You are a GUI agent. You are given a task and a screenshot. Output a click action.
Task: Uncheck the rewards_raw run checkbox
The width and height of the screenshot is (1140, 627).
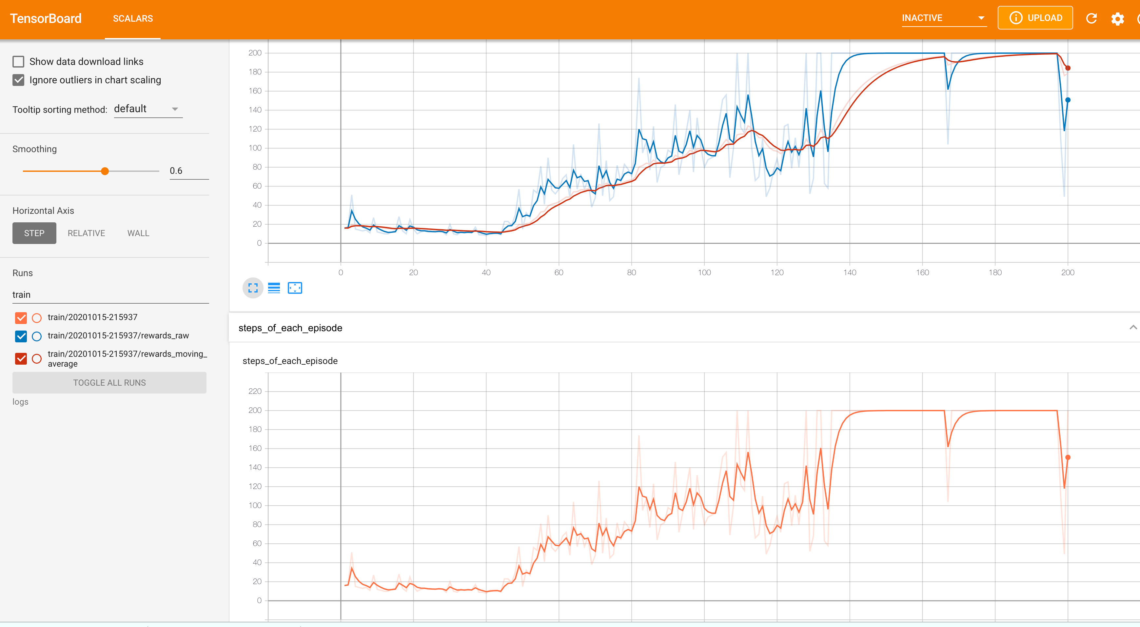coord(21,336)
